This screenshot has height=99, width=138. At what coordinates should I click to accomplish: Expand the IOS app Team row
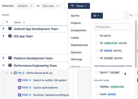[3, 36]
